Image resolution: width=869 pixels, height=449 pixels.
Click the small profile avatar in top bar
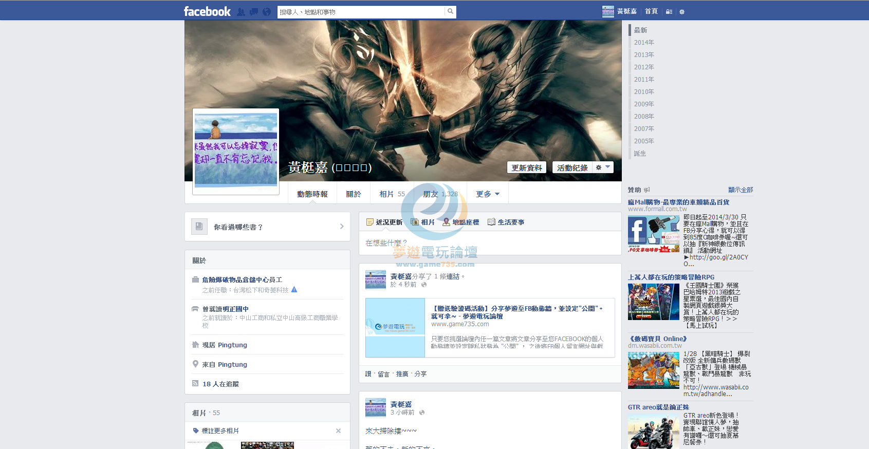pos(608,11)
